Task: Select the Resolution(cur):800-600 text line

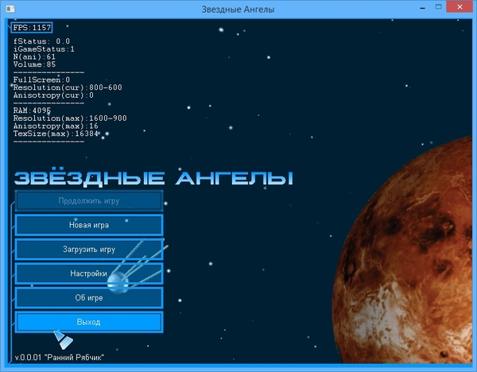Action: [68, 87]
